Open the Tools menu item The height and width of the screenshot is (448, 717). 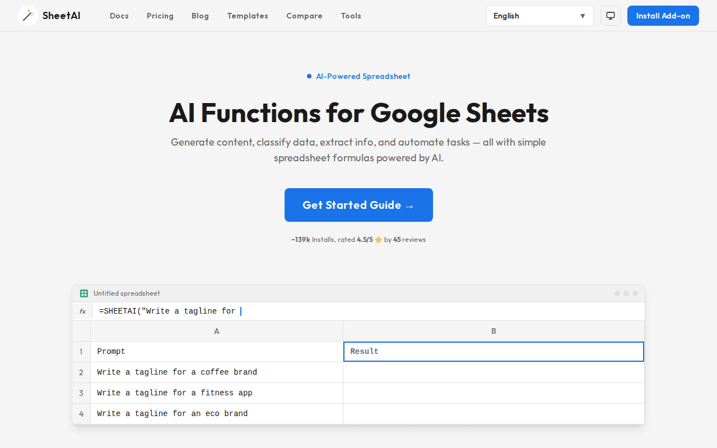point(351,16)
